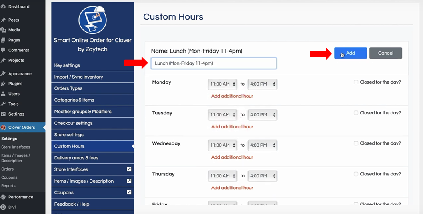This screenshot has width=423, height=214.
Task: Click the Comments bubble icon
Action: [x=3, y=50]
